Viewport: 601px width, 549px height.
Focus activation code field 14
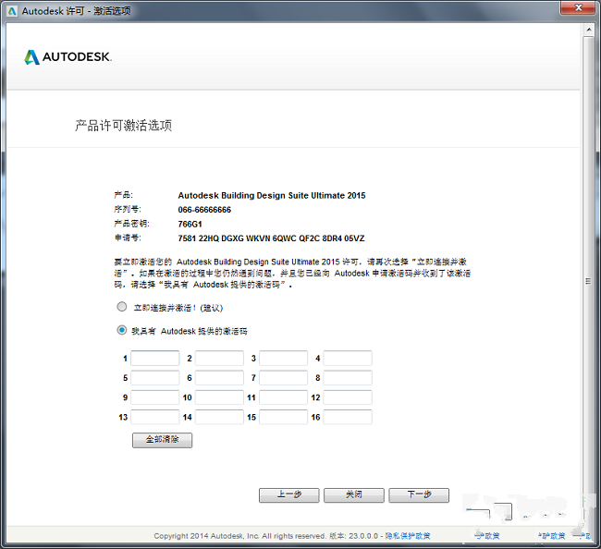[x=219, y=417]
